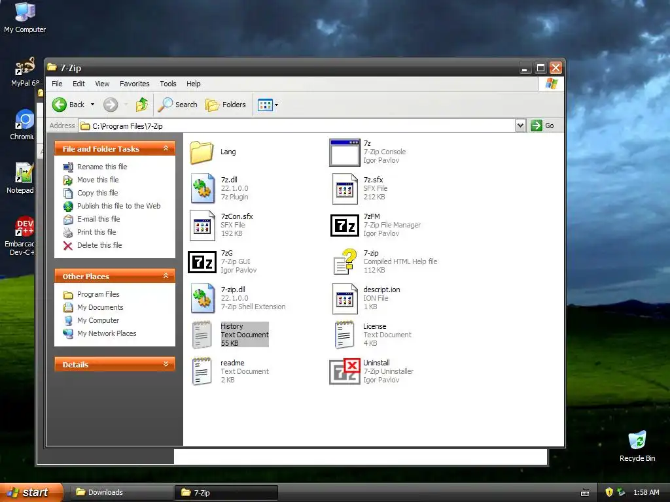Collapse the Other Places panel
The image size is (670, 502).
(166, 276)
